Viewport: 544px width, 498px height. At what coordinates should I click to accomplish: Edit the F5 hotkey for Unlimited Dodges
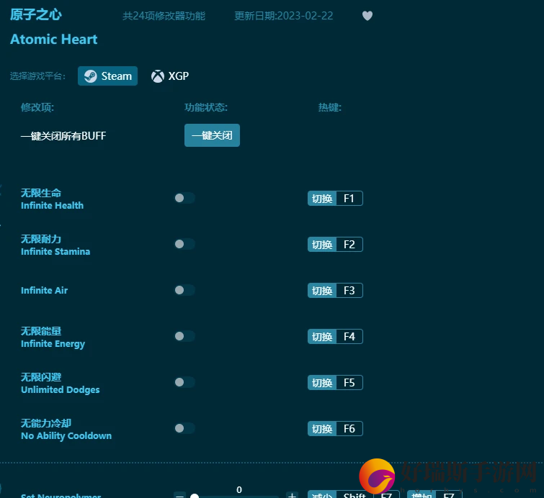coord(349,383)
